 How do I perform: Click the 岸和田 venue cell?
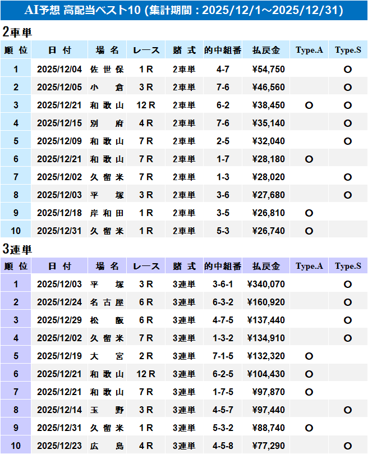point(107,213)
